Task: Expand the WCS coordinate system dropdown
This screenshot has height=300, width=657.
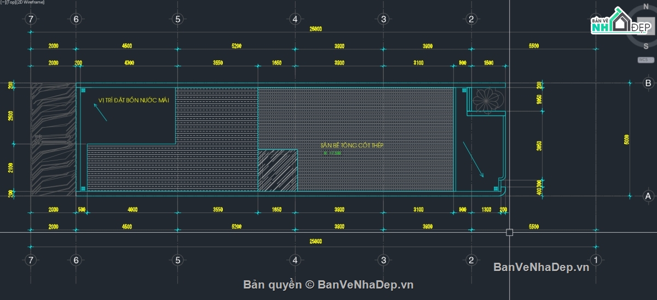Action: click(646, 60)
